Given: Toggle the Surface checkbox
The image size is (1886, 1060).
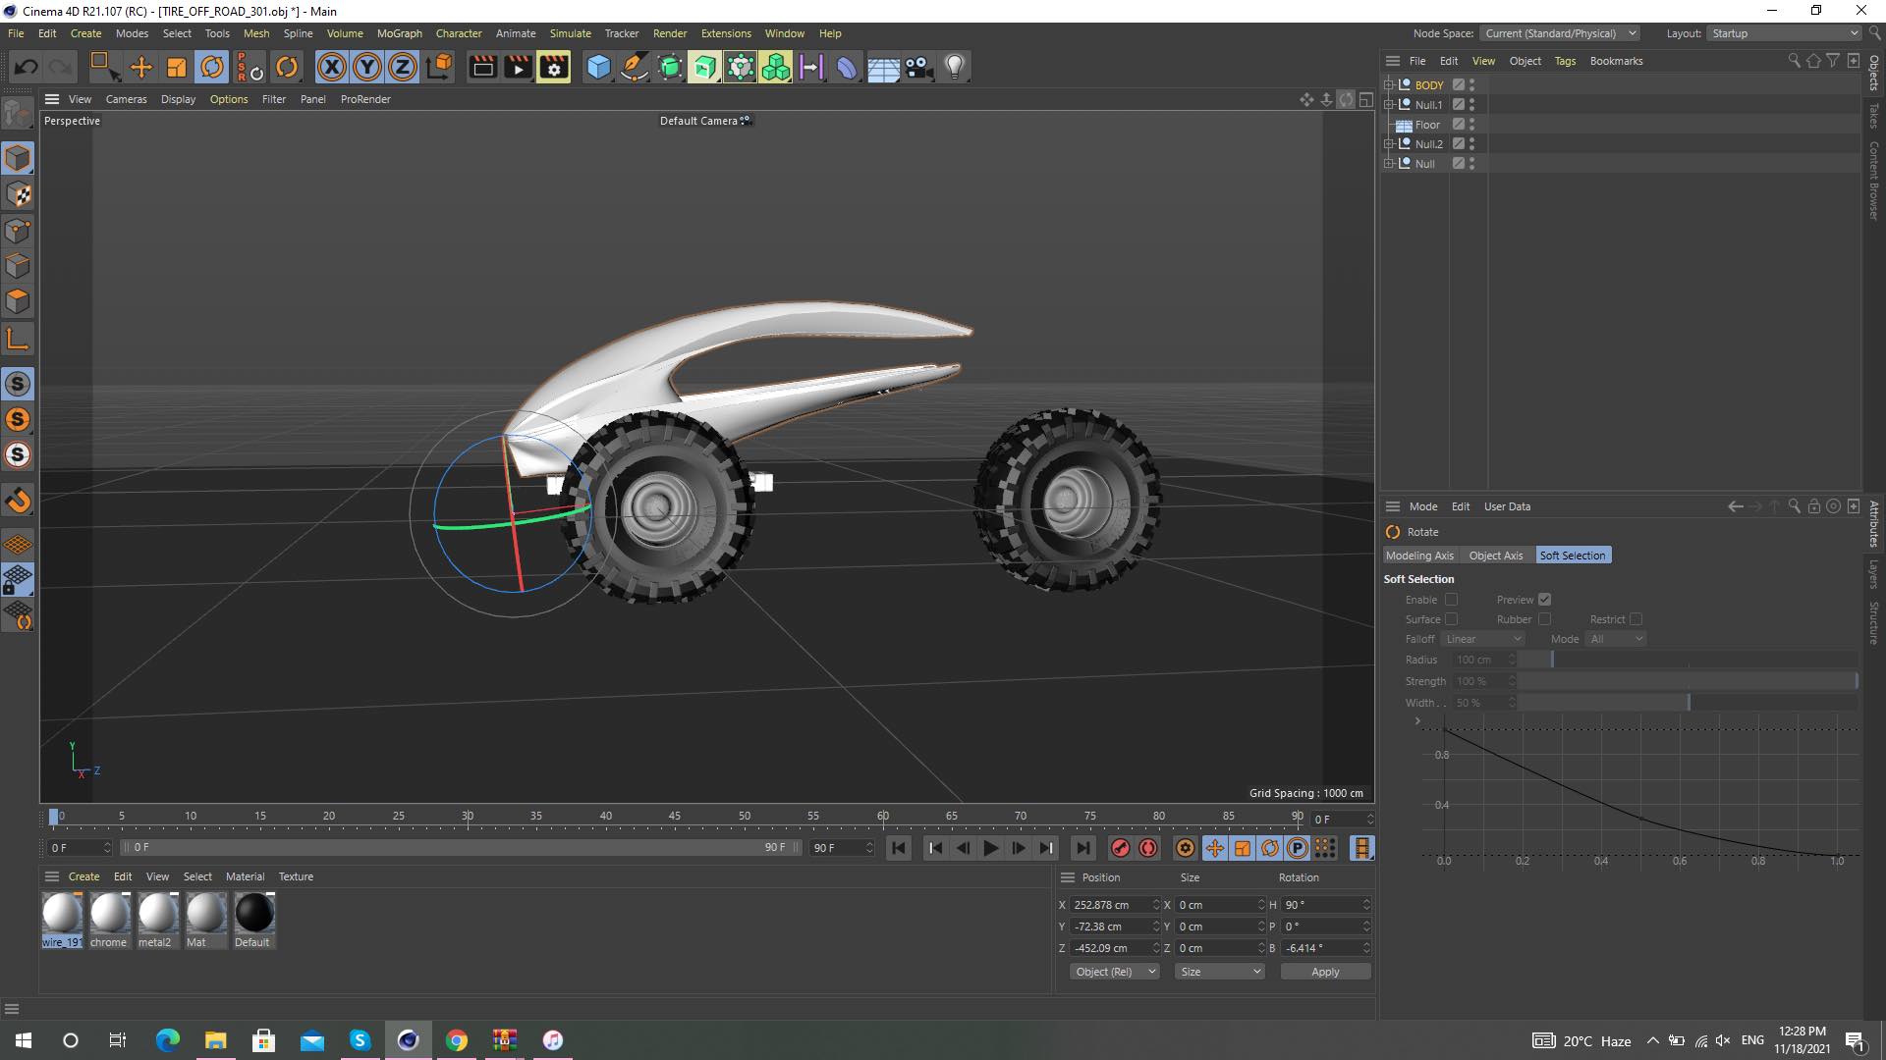Looking at the screenshot, I should pos(1451,619).
